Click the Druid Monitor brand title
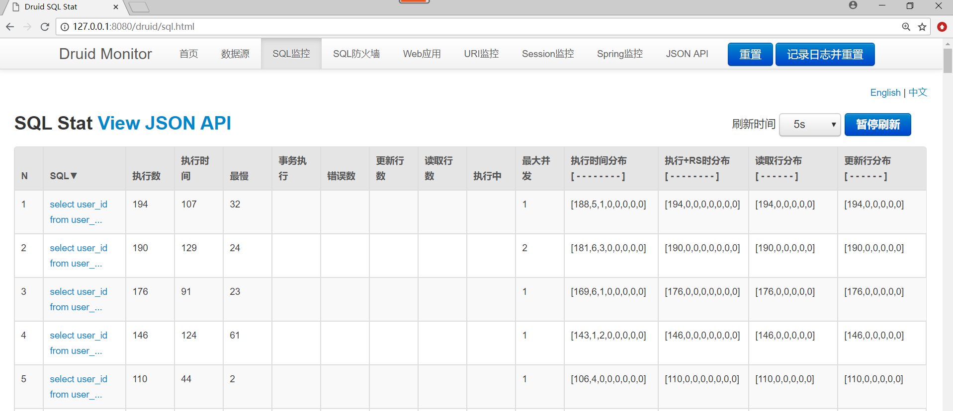The height and width of the screenshot is (411, 953). pyautogui.click(x=105, y=54)
